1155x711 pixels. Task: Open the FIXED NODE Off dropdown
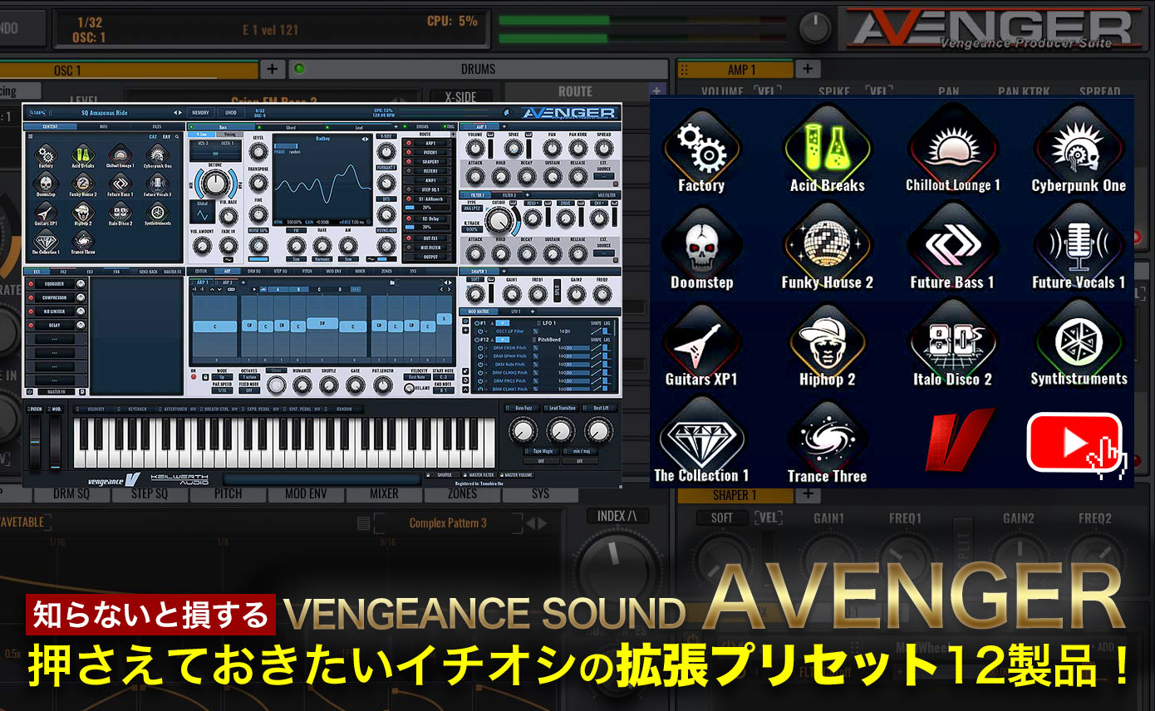coord(250,390)
